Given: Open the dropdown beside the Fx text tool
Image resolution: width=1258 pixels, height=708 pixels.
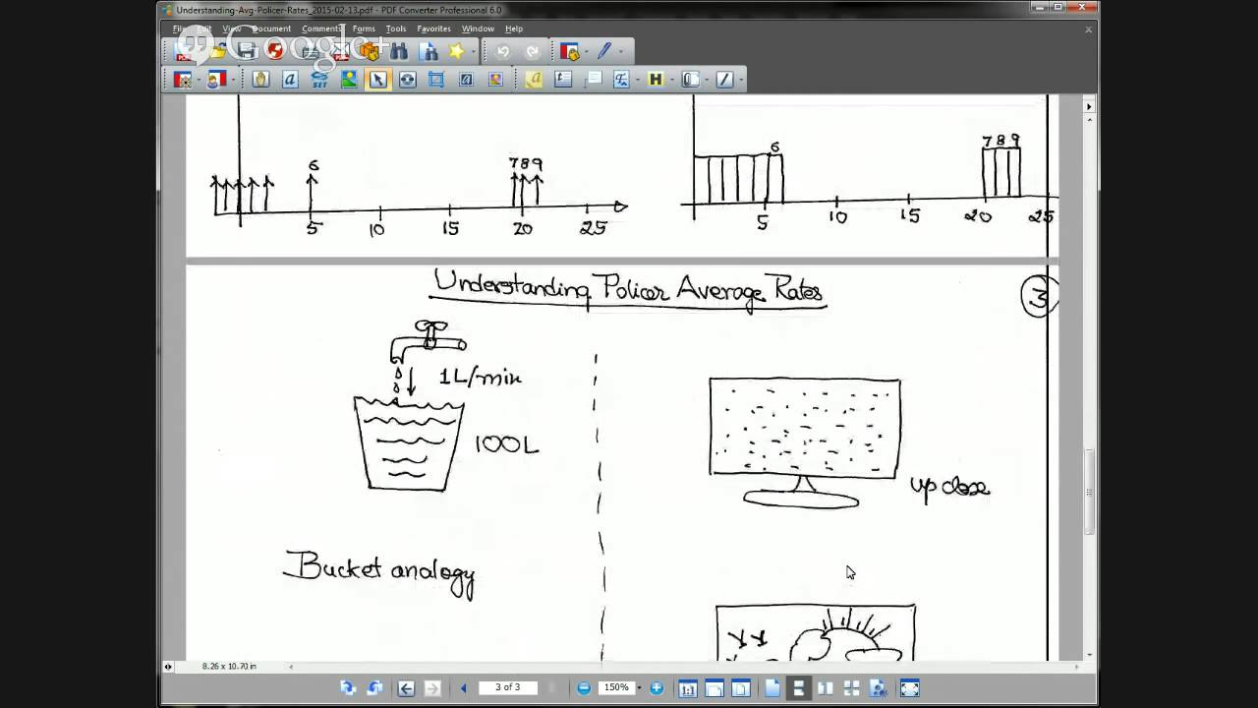Looking at the screenshot, I should pyautogui.click(x=638, y=81).
